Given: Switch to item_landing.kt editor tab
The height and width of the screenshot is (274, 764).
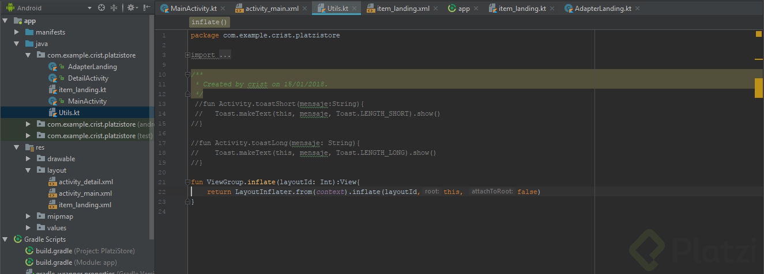Looking at the screenshot, I should tap(522, 9).
